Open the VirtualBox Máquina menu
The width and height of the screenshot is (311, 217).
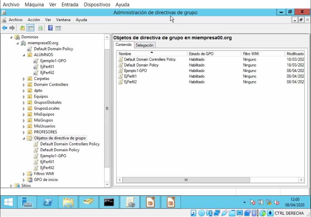[34, 4]
